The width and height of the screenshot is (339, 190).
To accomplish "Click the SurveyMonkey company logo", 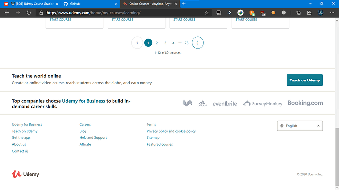I will [x=263, y=103].
